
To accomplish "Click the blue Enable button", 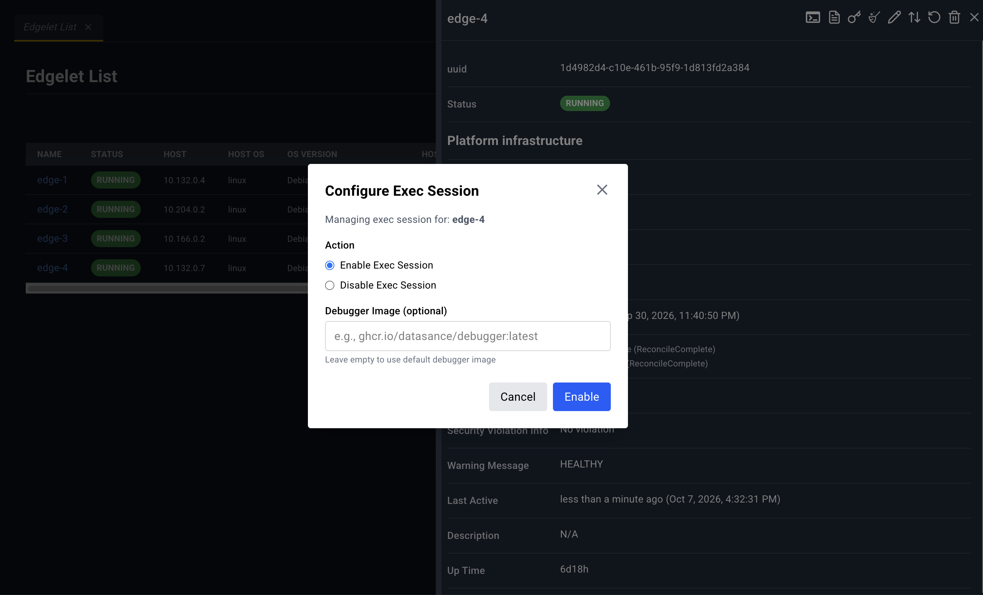I will [x=582, y=397].
